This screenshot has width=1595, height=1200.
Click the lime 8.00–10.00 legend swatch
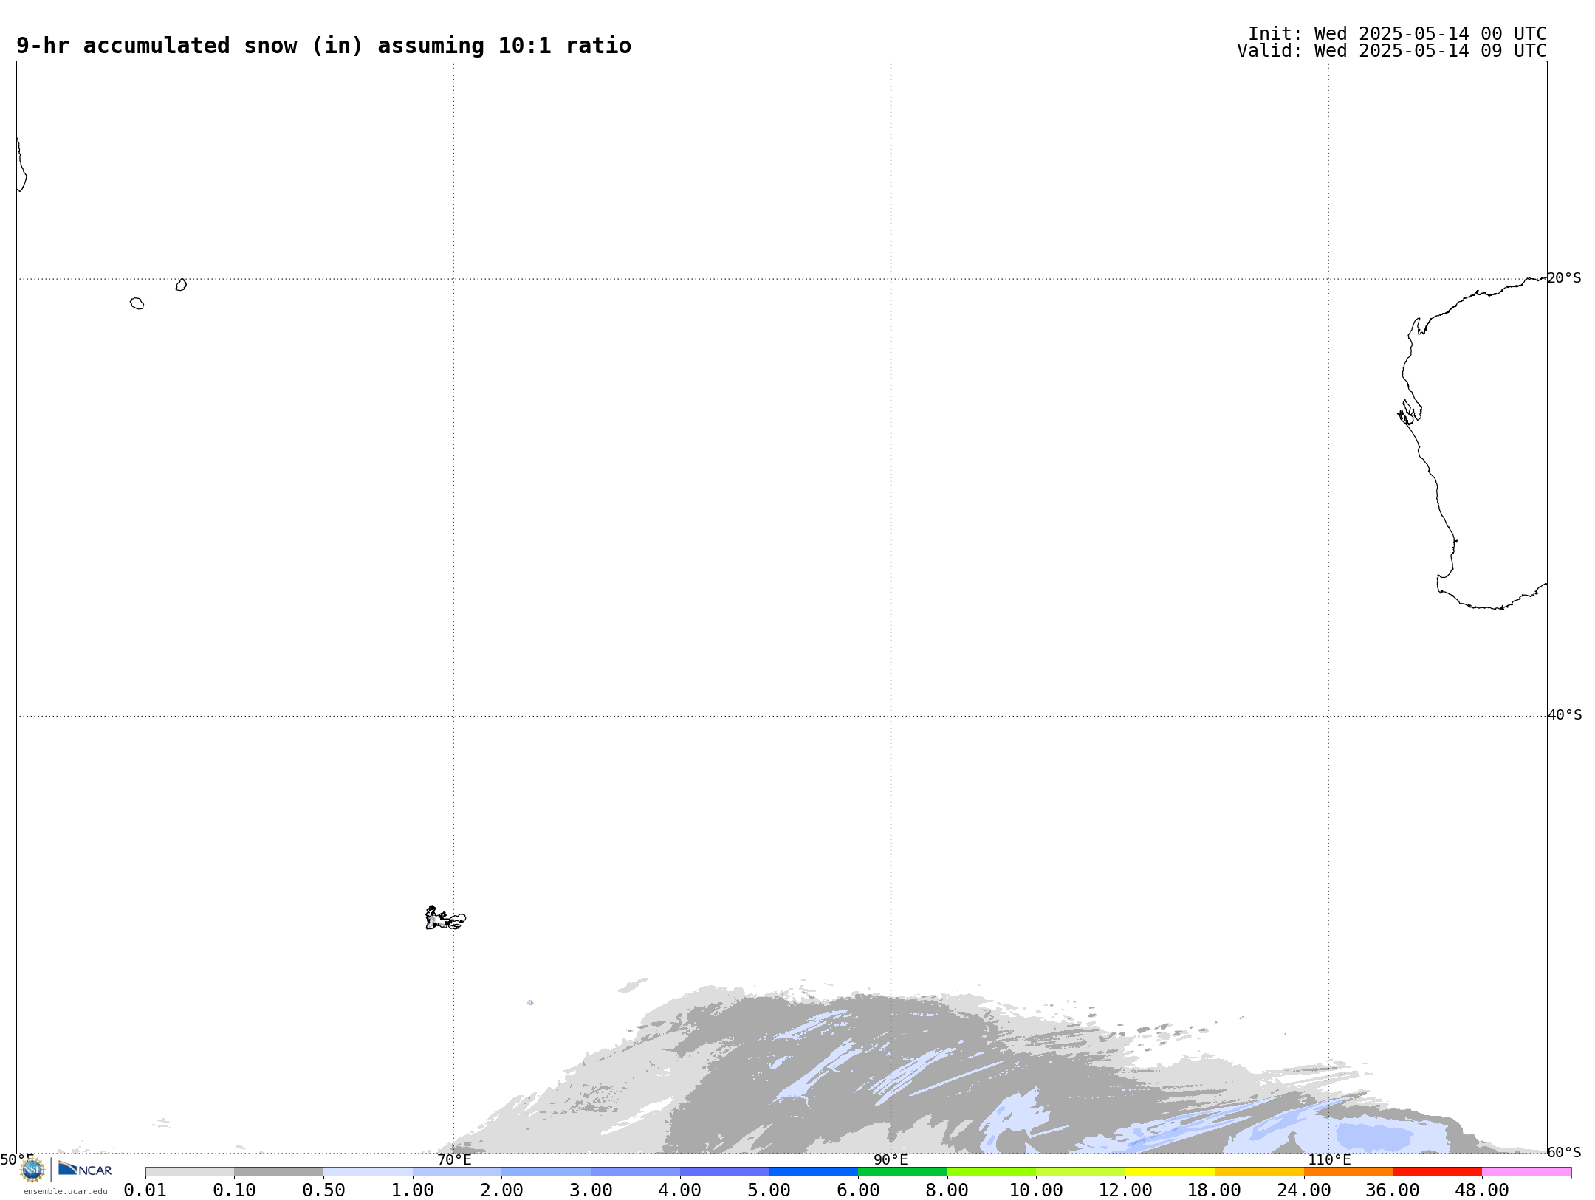992,1172
